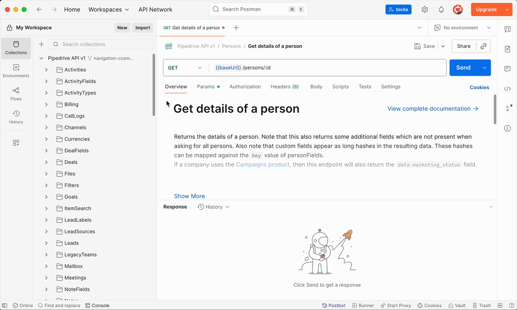Go forward with the right arrow
517x310 pixels.
click(x=54, y=10)
